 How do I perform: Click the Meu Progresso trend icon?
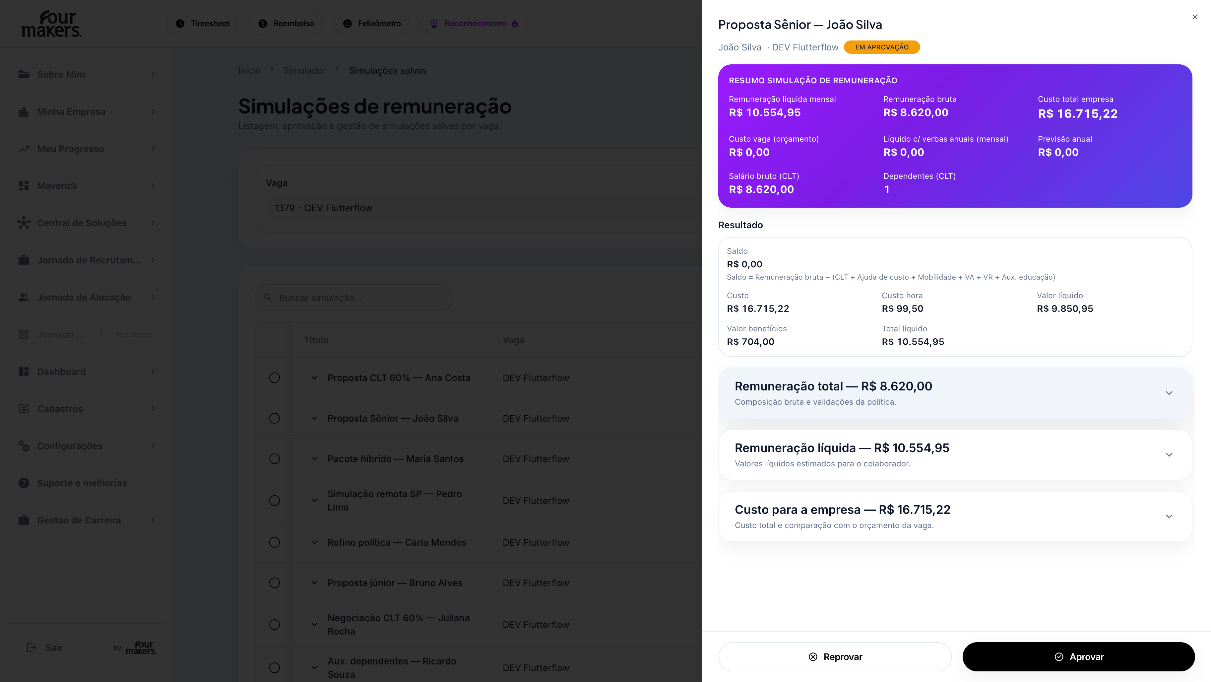(24, 149)
